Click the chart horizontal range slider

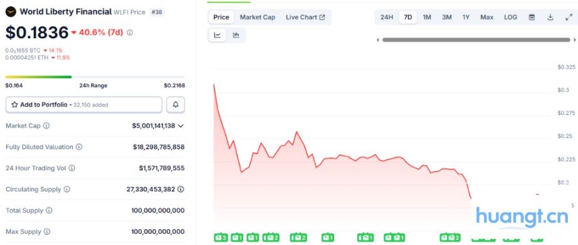point(476,39)
